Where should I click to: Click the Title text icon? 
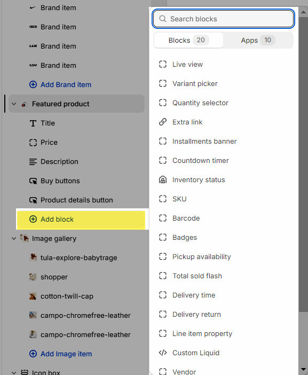33,123
